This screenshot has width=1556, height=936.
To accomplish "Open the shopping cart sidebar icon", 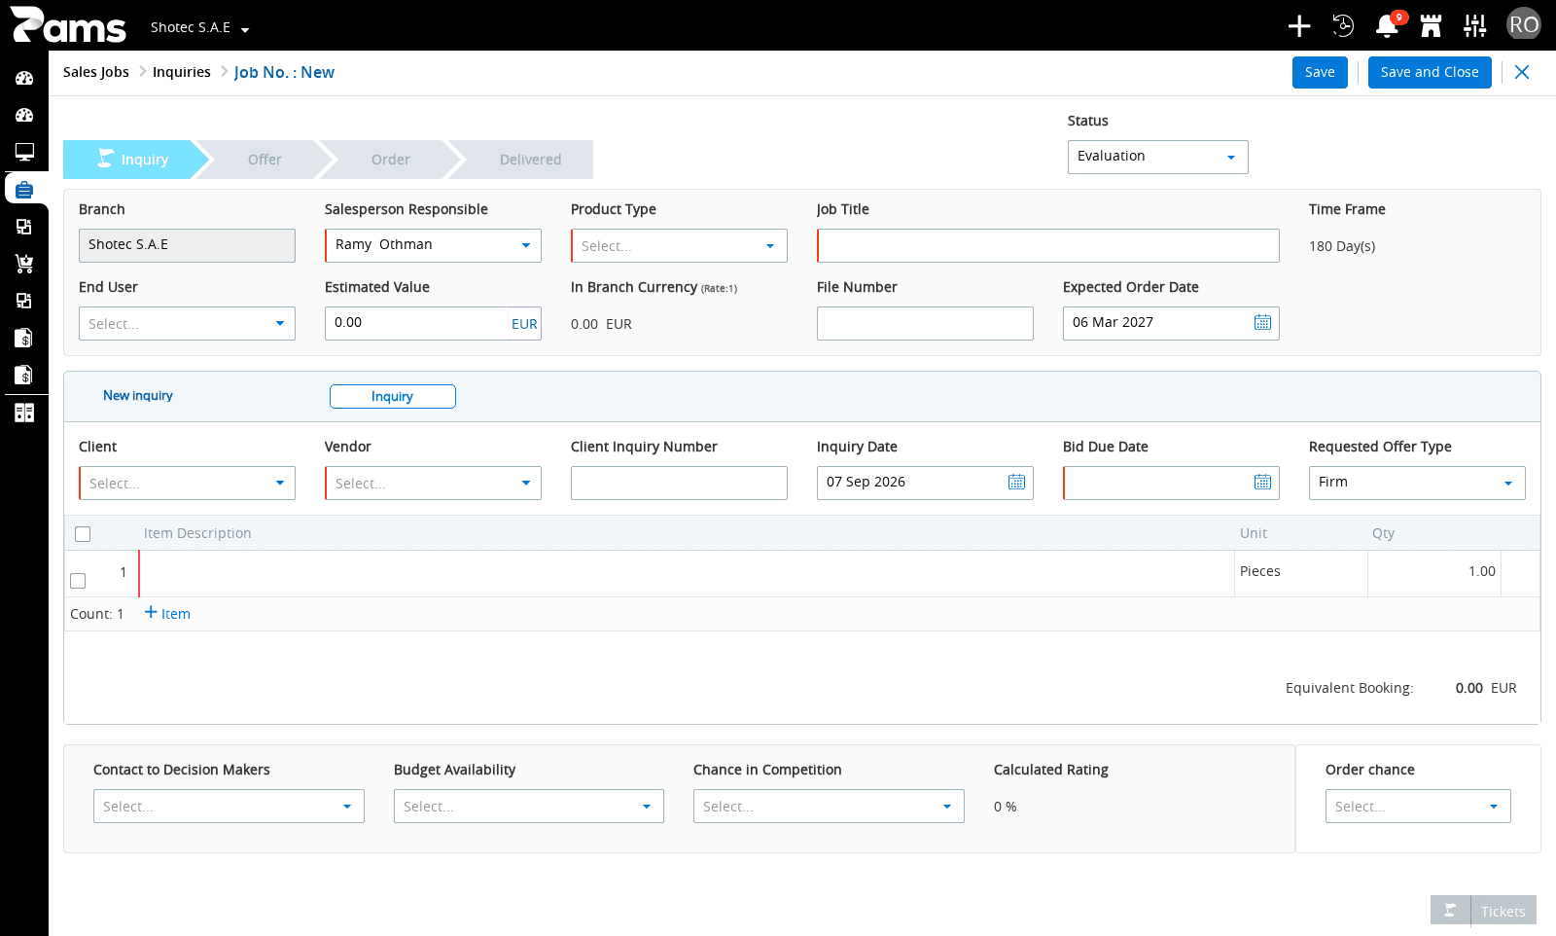I will coord(24,263).
